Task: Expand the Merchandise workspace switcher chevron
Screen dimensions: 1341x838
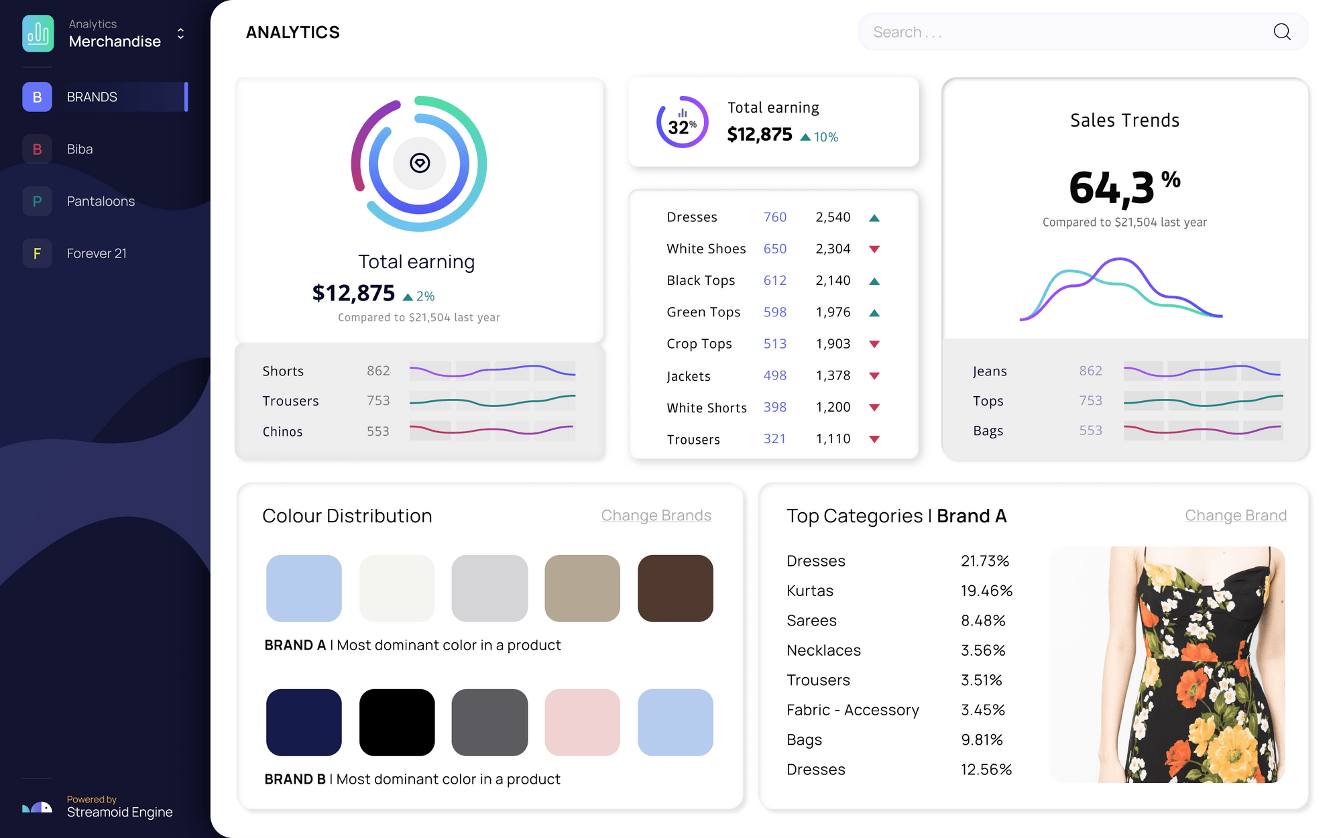Action: click(180, 34)
